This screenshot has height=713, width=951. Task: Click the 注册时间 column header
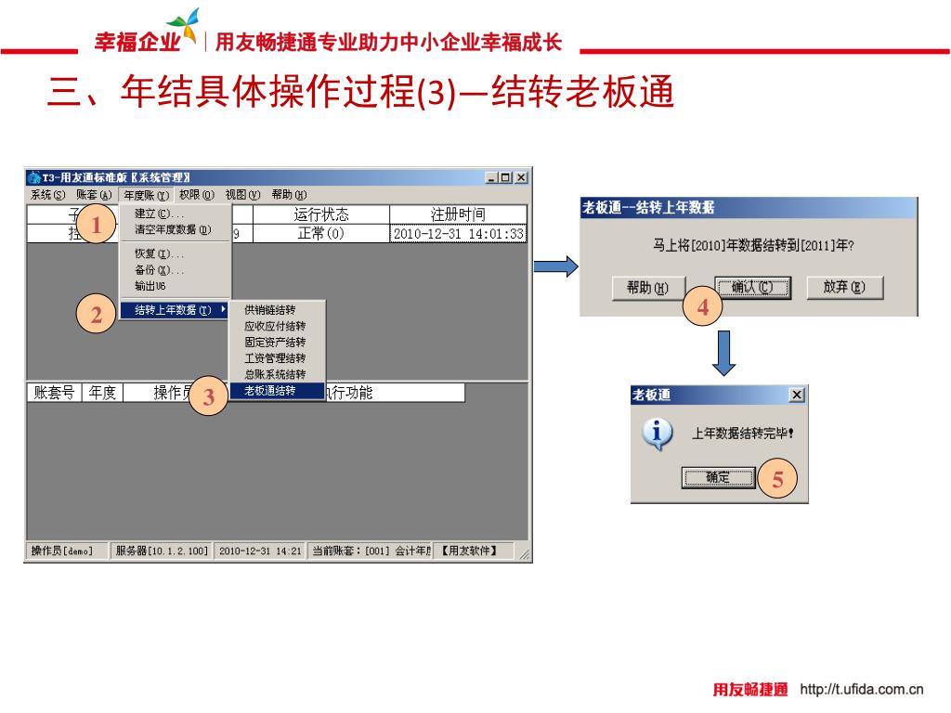(x=458, y=214)
